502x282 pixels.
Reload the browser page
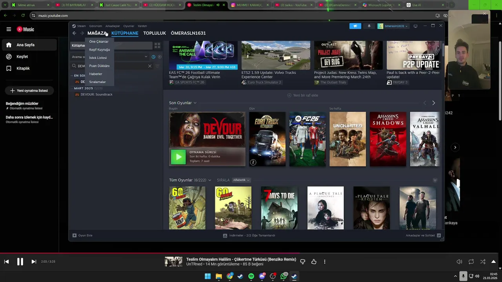pyautogui.click(x=23, y=15)
